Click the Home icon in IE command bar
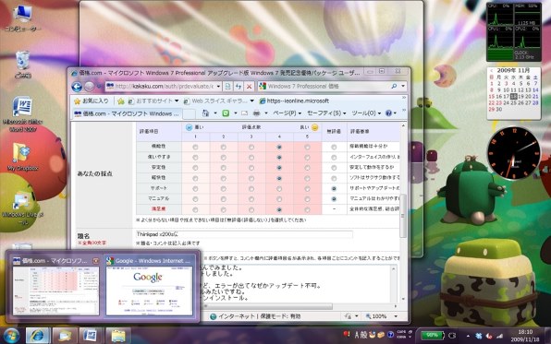The image size is (551, 344). (206, 113)
